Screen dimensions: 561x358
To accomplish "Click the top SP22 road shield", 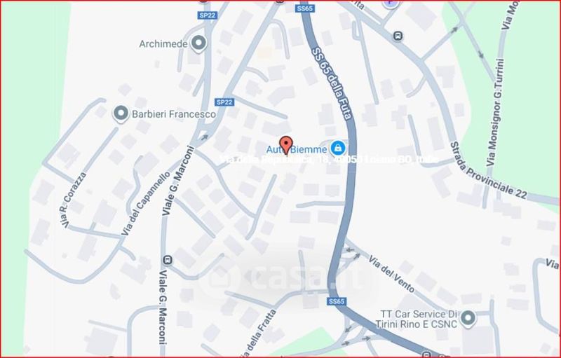I will pyautogui.click(x=208, y=15).
